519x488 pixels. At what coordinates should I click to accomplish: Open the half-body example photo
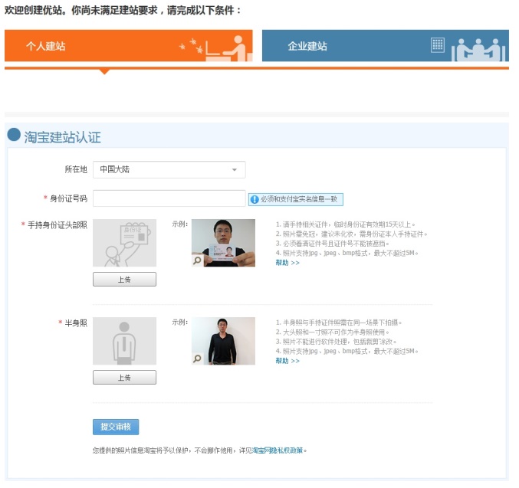(x=223, y=341)
